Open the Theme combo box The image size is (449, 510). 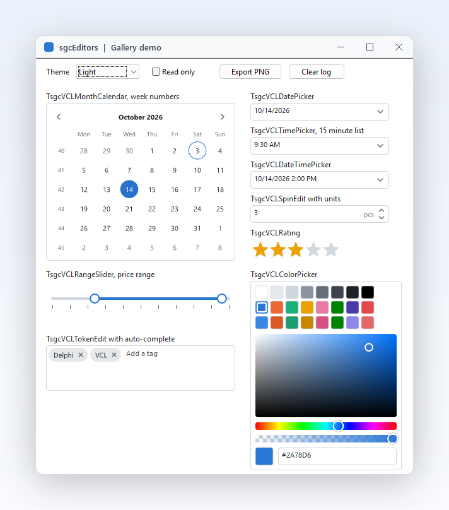[x=108, y=71]
